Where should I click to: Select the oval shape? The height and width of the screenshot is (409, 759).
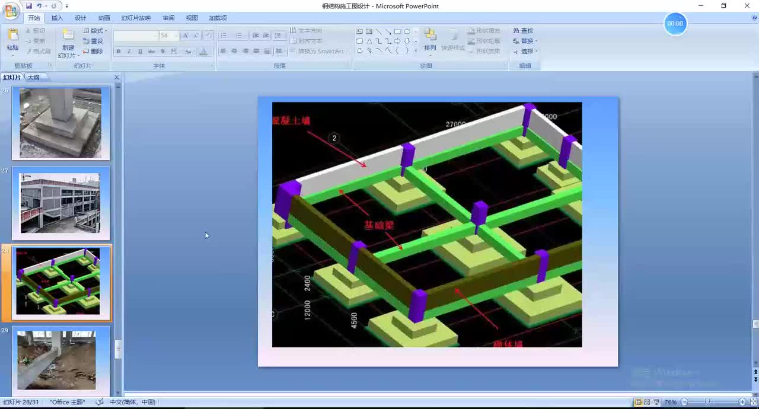407,31
